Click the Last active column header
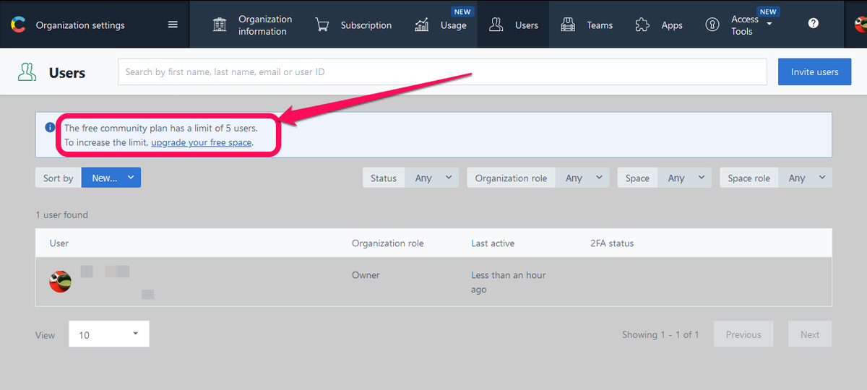The image size is (867, 390). (493, 243)
